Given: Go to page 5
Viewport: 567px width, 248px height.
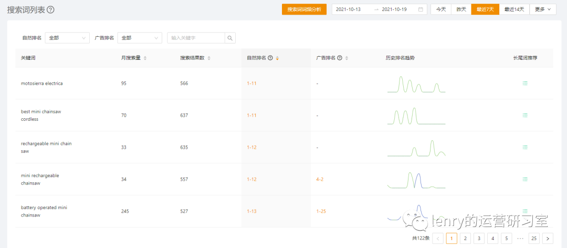Looking at the screenshot, I should pos(507,238).
